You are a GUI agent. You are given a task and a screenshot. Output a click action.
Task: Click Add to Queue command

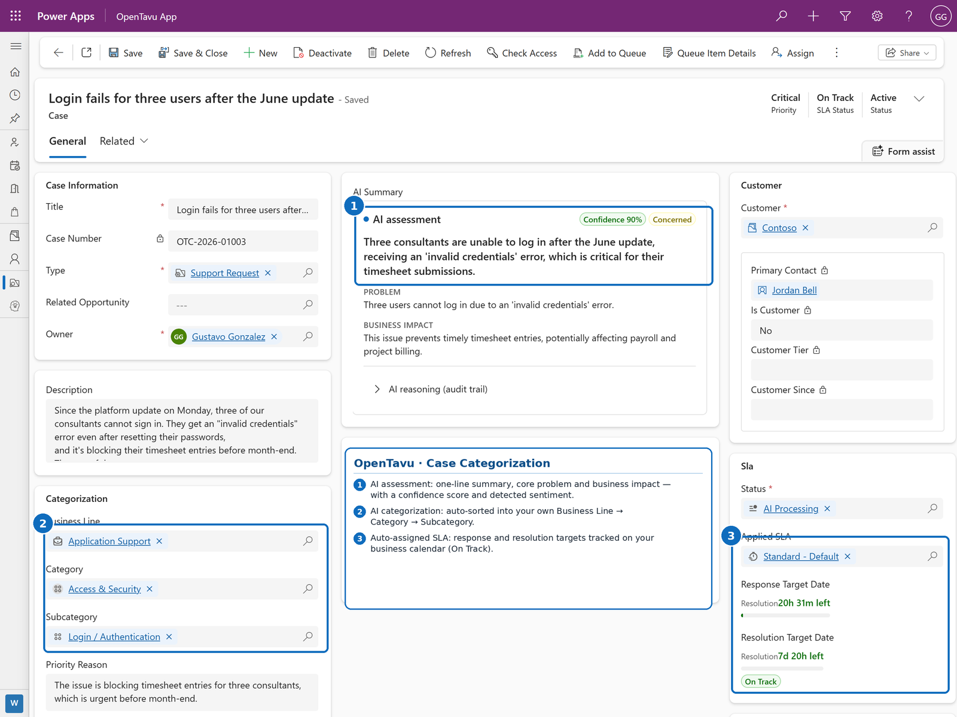(609, 53)
